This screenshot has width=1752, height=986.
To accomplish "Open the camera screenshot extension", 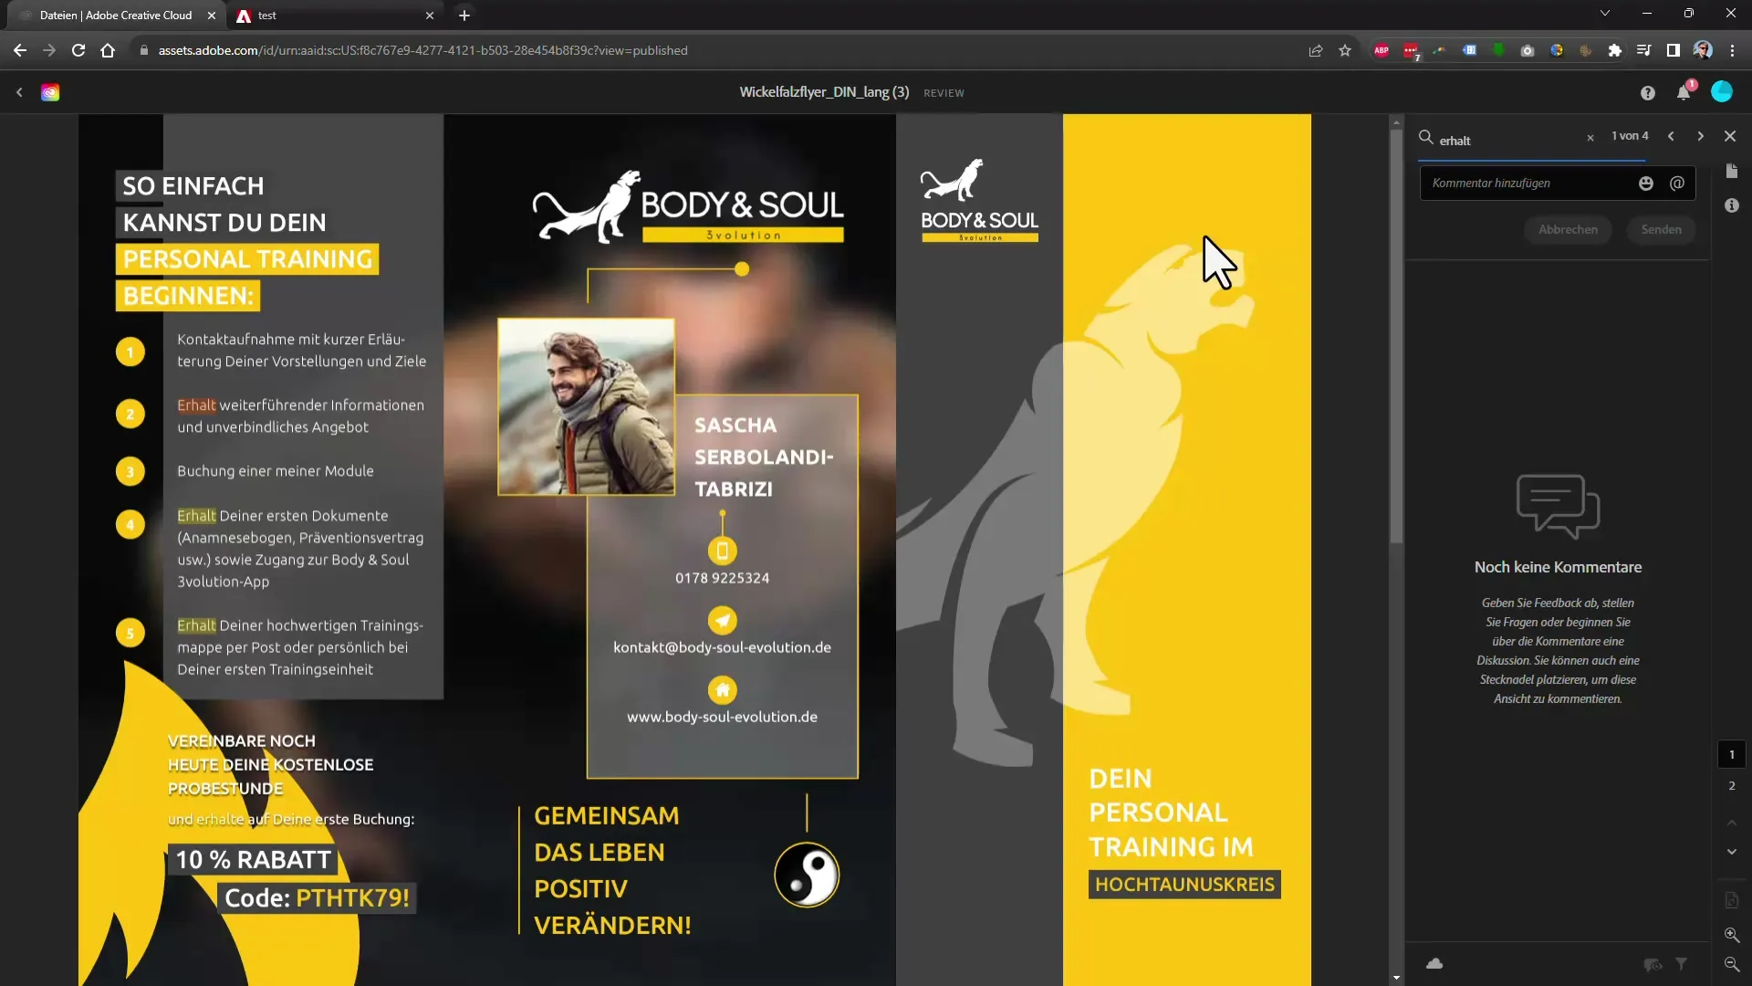I will pyautogui.click(x=1528, y=50).
